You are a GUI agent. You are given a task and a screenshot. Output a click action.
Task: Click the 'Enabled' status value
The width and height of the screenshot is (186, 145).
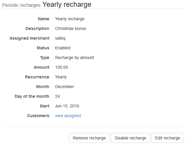(x=63, y=48)
